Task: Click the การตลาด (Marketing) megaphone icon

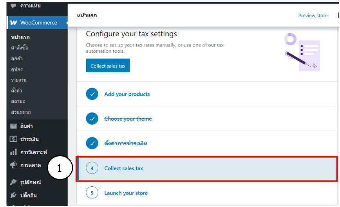Action: (x=13, y=165)
